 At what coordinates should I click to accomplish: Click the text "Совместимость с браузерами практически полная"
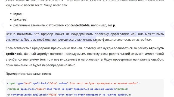coord(44,48)
